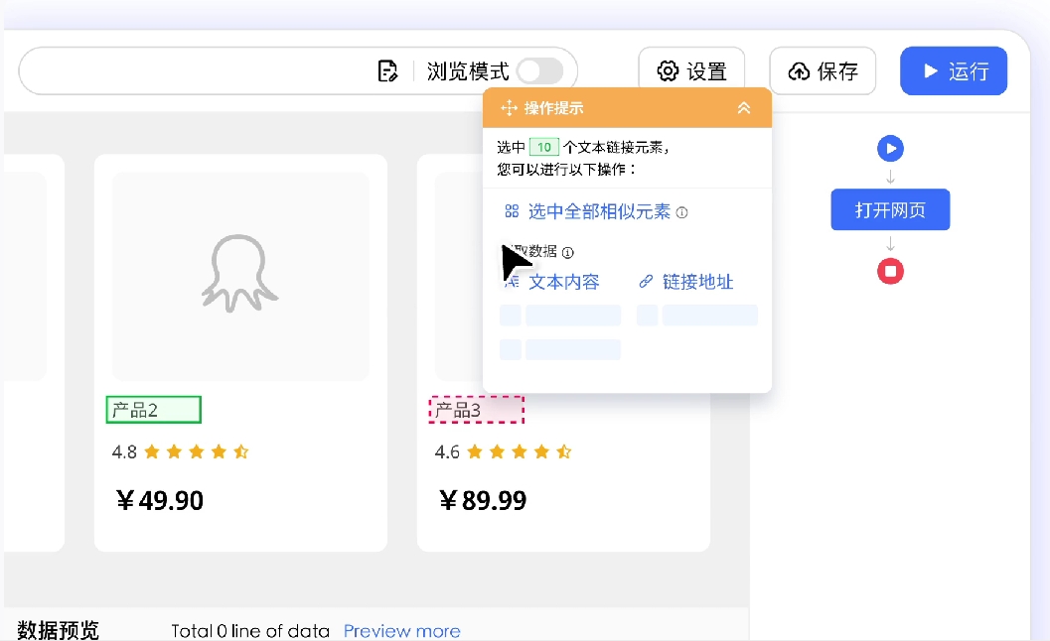1050x641 pixels.
Task: Click the 产品2 placeholder product image
Action: point(240,276)
